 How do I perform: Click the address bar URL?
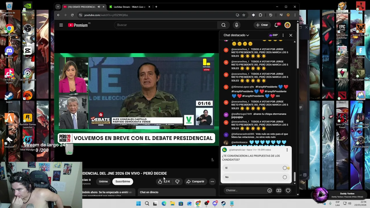pyautogui.click(x=106, y=15)
